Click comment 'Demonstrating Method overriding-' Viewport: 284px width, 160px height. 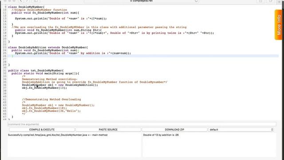click(x=50, y=79)
